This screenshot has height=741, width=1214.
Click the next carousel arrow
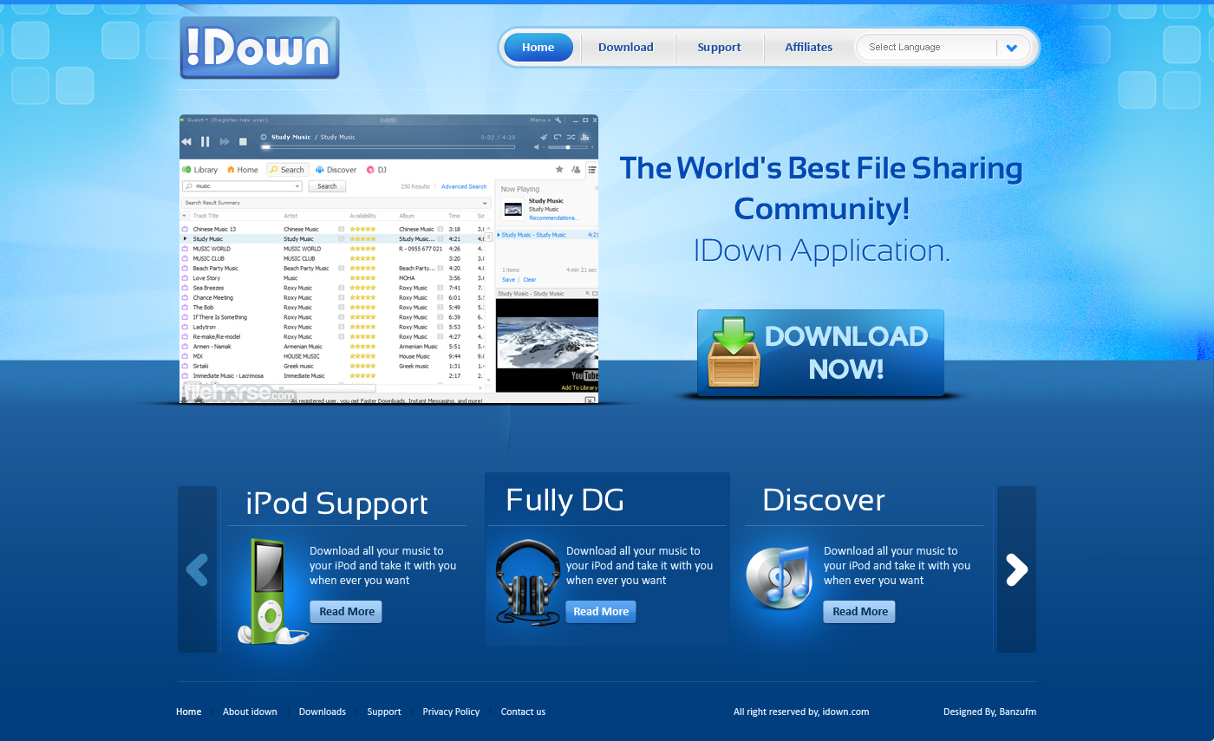point(1016,569)
